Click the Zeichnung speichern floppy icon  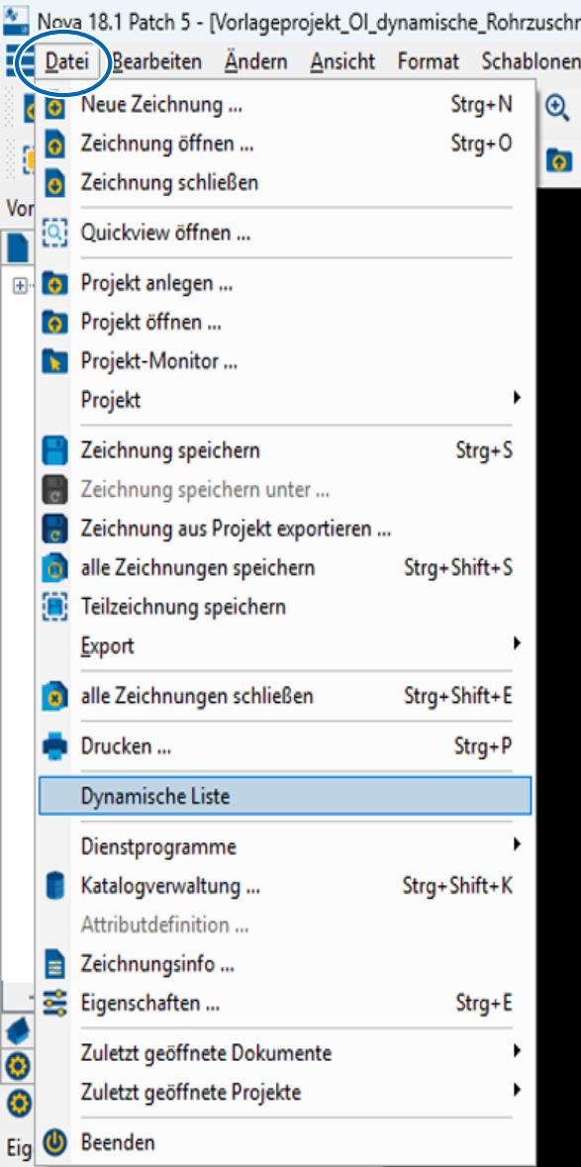point(55,450)
